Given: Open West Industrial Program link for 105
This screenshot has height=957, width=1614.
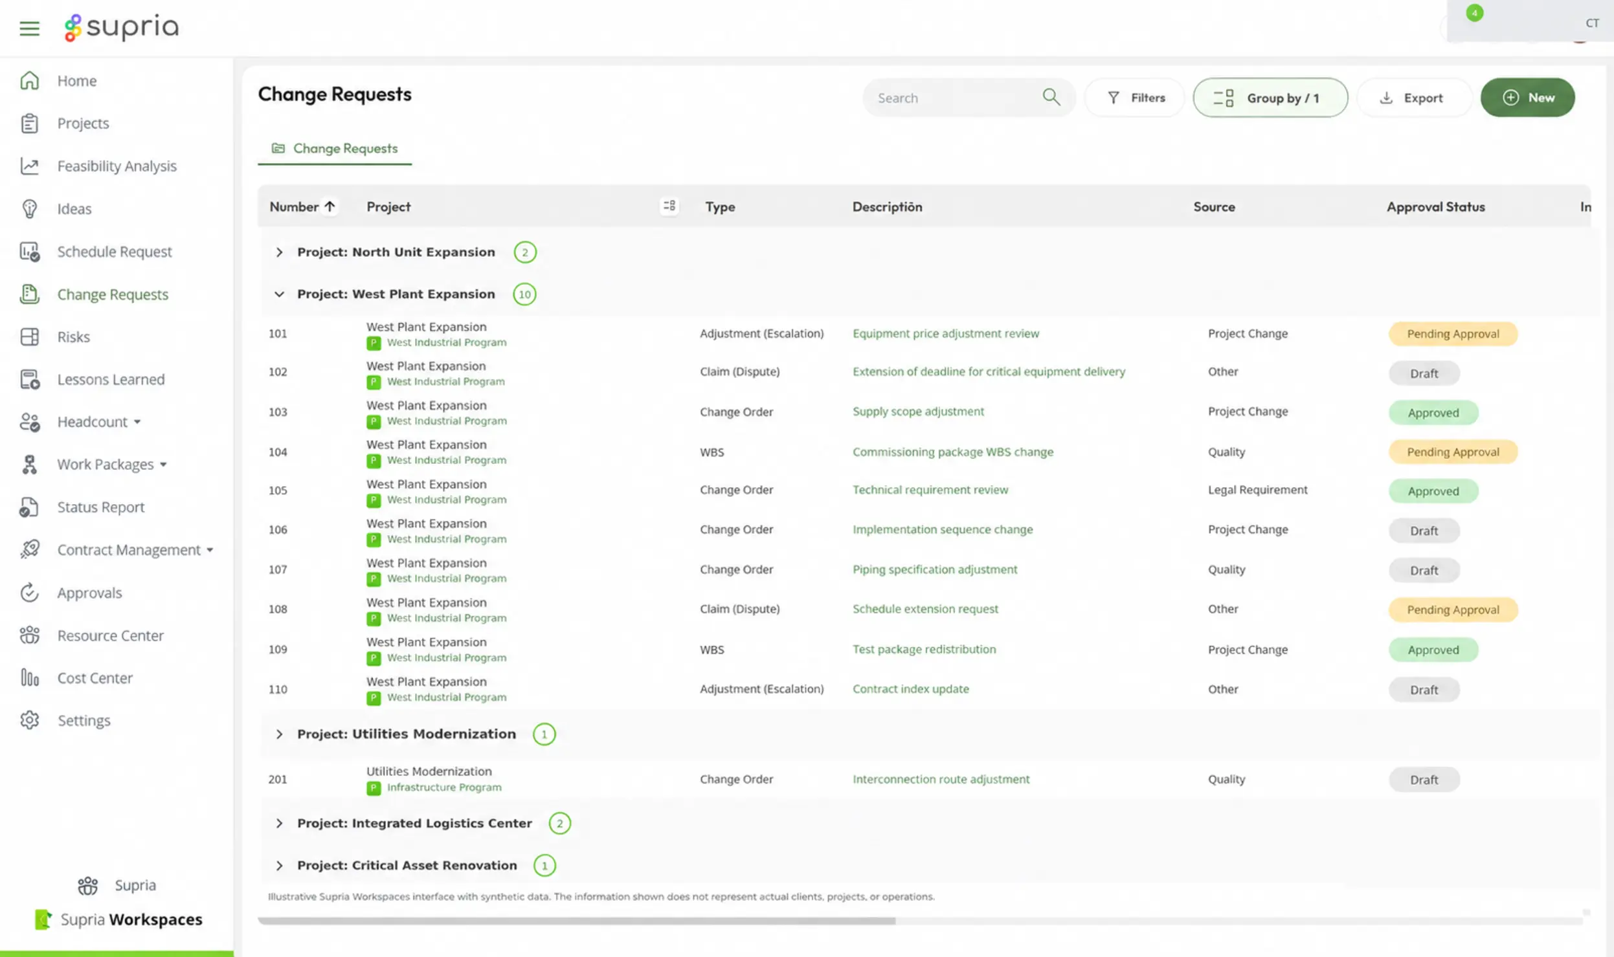Looking at the screenshot, I should [446, 500].
